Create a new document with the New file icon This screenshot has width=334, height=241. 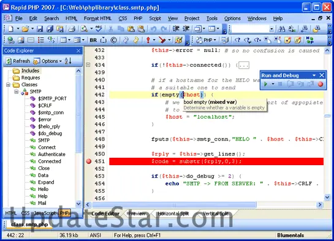10,29
